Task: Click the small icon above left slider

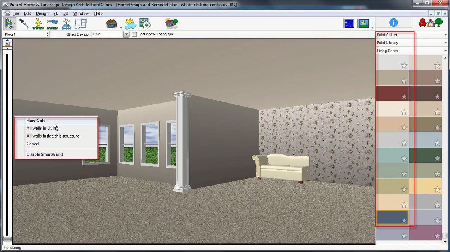Action: (7, 43)
